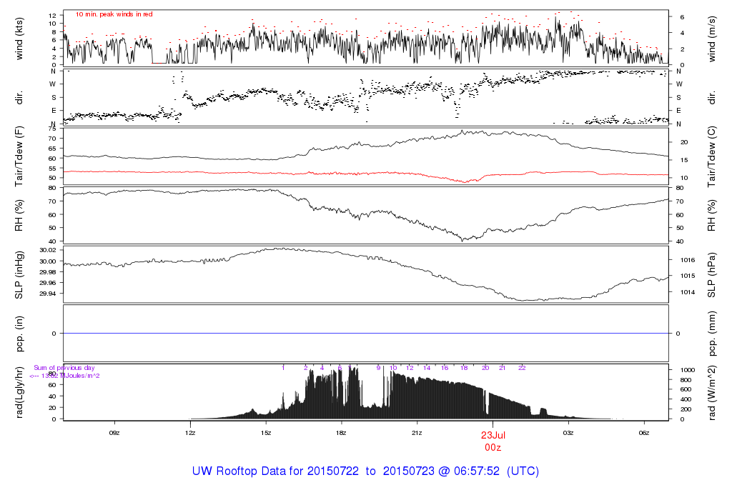Click the "rad(Lgly/hr)" radiation axis label
The height and width of the screenshot is (500, 732).
pos(19,392)
